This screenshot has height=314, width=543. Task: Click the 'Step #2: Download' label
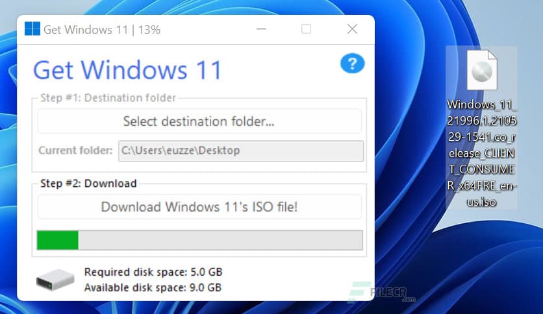coord(88,184)
